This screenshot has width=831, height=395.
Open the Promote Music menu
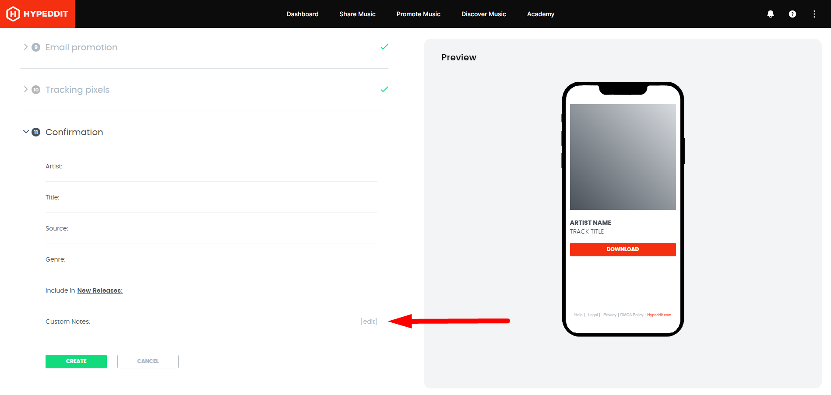coord(418,14)
